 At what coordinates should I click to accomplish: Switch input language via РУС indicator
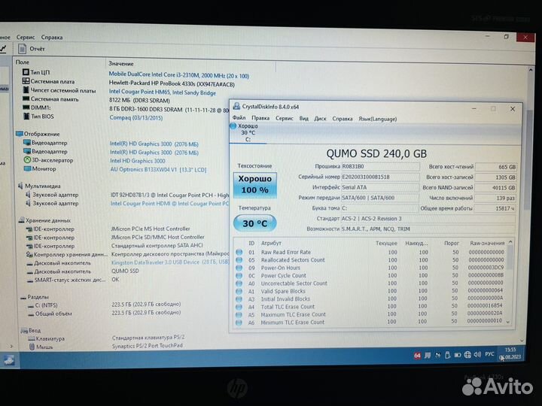click(489, 354)
